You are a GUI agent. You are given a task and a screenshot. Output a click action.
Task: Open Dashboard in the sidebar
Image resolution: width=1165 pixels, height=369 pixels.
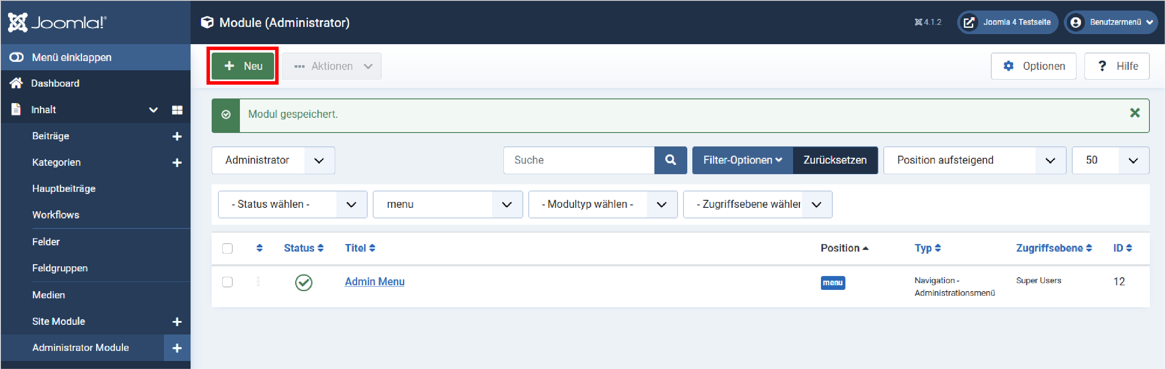55,83
